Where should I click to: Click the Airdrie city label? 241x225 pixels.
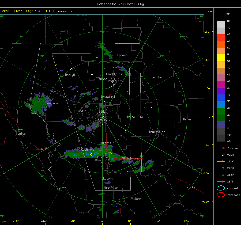pyautogui.click(x=106, y=143)
